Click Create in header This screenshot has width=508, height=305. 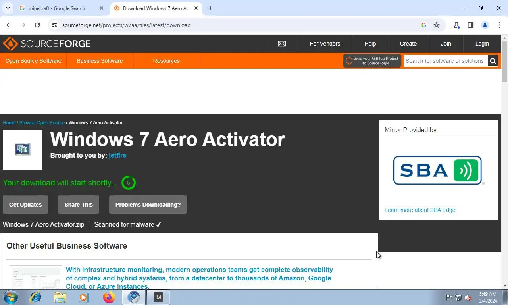point(408,44)
